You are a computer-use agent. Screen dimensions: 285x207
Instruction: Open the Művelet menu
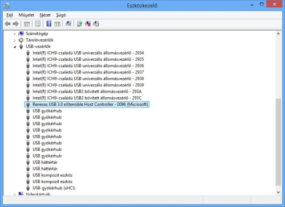point(26,15)
